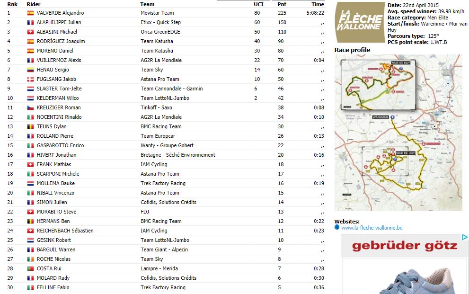The height and width of the screenshot is (294, 469).
Task: Open rider page for KREUZIGER Roman
Action: coord(59,107)
